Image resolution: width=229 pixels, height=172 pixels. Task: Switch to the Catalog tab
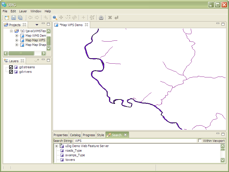click(x=75, y=135)
